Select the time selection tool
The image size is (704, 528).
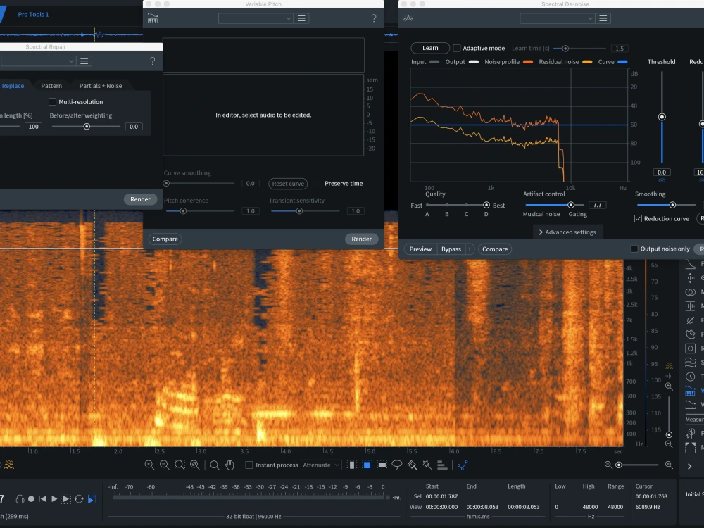(352, 465)
